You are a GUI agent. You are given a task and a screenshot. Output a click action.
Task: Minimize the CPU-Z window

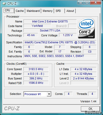tap(81, 3)
